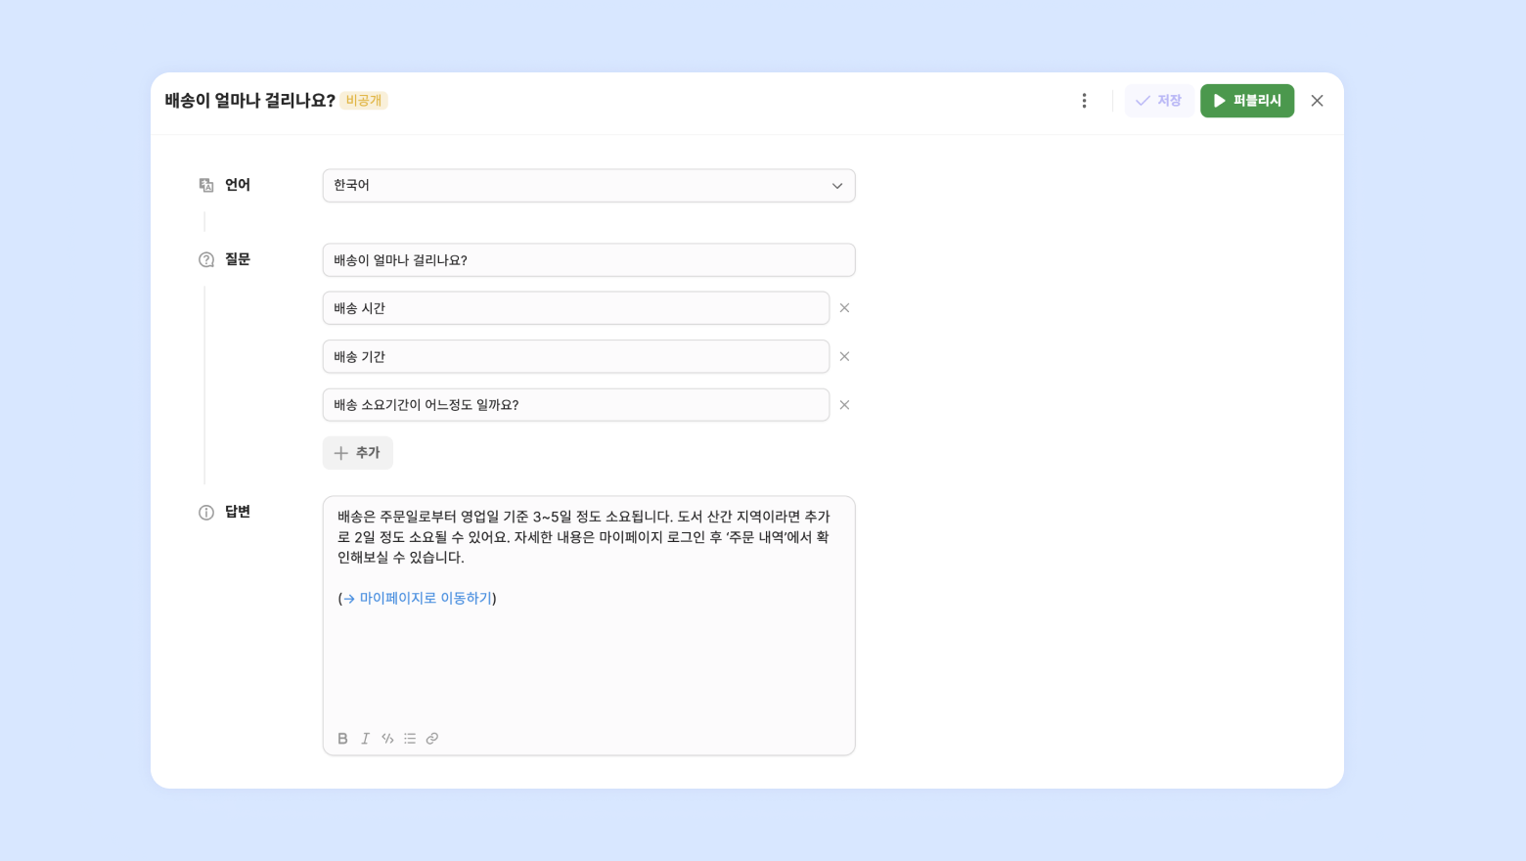This screenshot has height=861, width=1526.
Task: Click the question mark icon beside 질문
Action: 206,259
